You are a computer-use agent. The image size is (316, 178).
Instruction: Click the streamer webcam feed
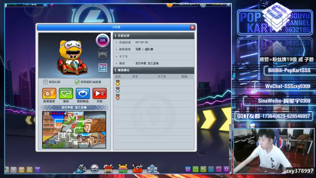point(274,151)
